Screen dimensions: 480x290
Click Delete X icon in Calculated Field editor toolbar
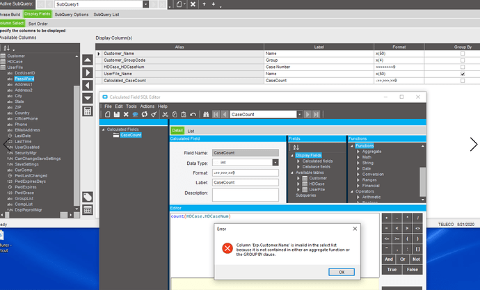coord(126,115)
